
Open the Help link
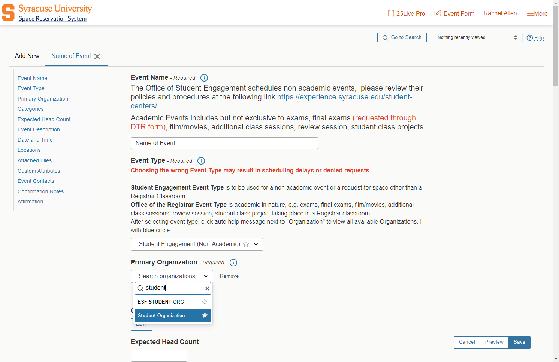point(535,38)
